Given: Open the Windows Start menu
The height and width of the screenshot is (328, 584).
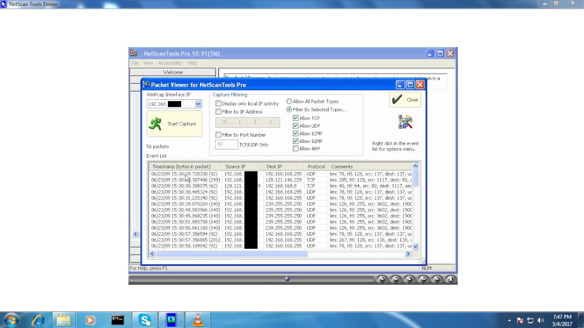Looking at the screenshot, I should coord(12,320).
